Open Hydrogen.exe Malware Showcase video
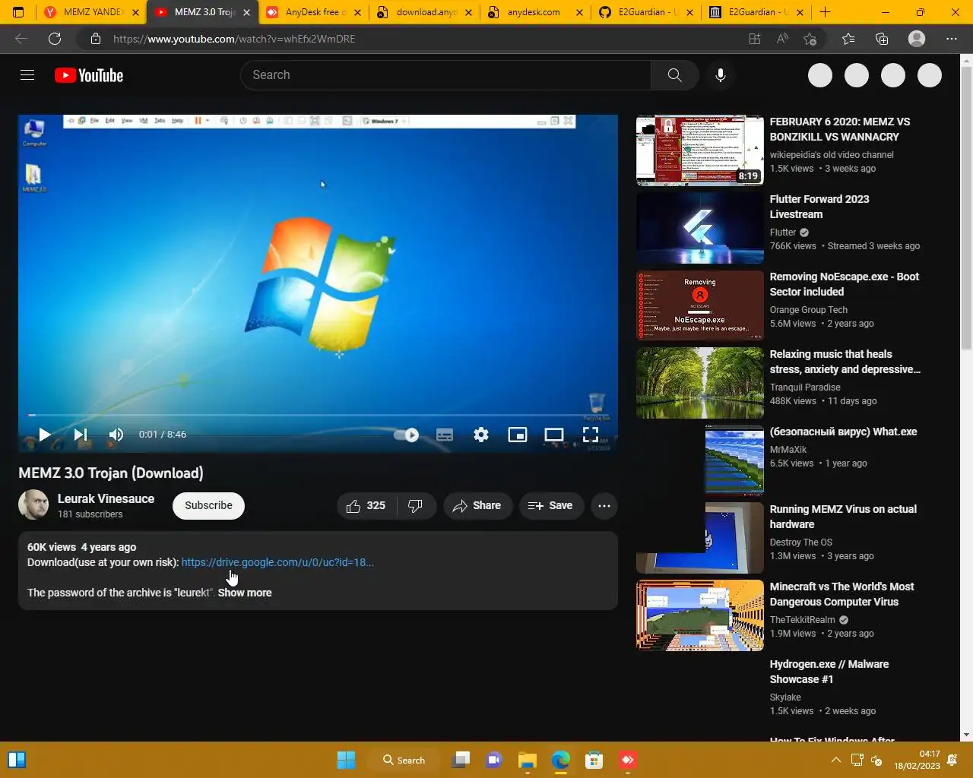The image size is (973, 778). (x=829, y=672)
